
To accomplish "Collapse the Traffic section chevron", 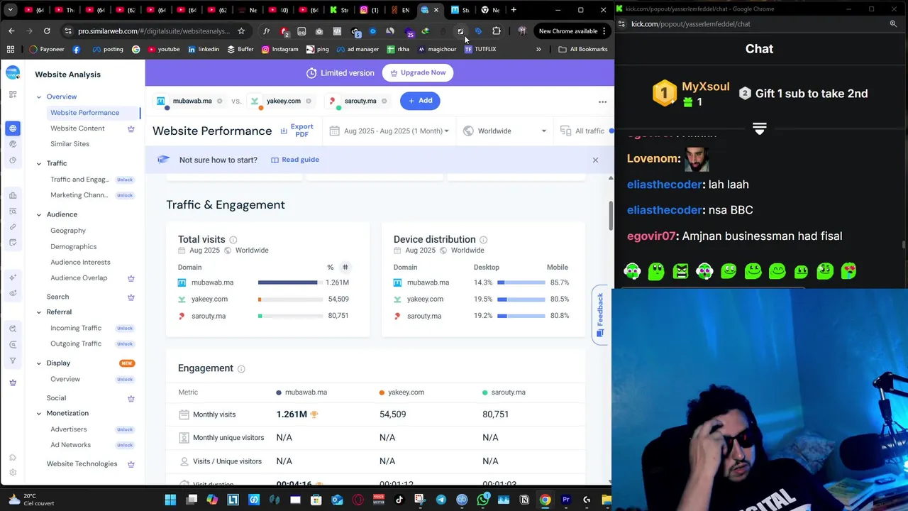I will pyautogui.click(x=39, y=164).
